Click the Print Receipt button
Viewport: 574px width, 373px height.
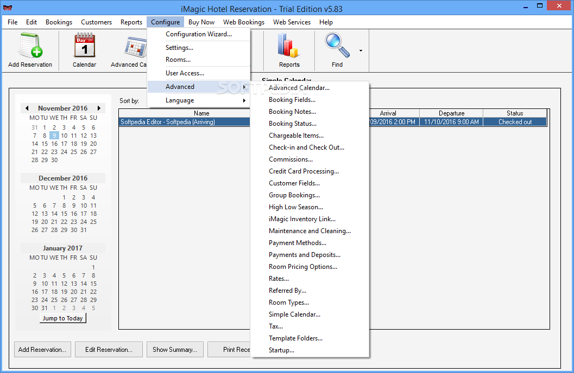click(x=229, y=350)
